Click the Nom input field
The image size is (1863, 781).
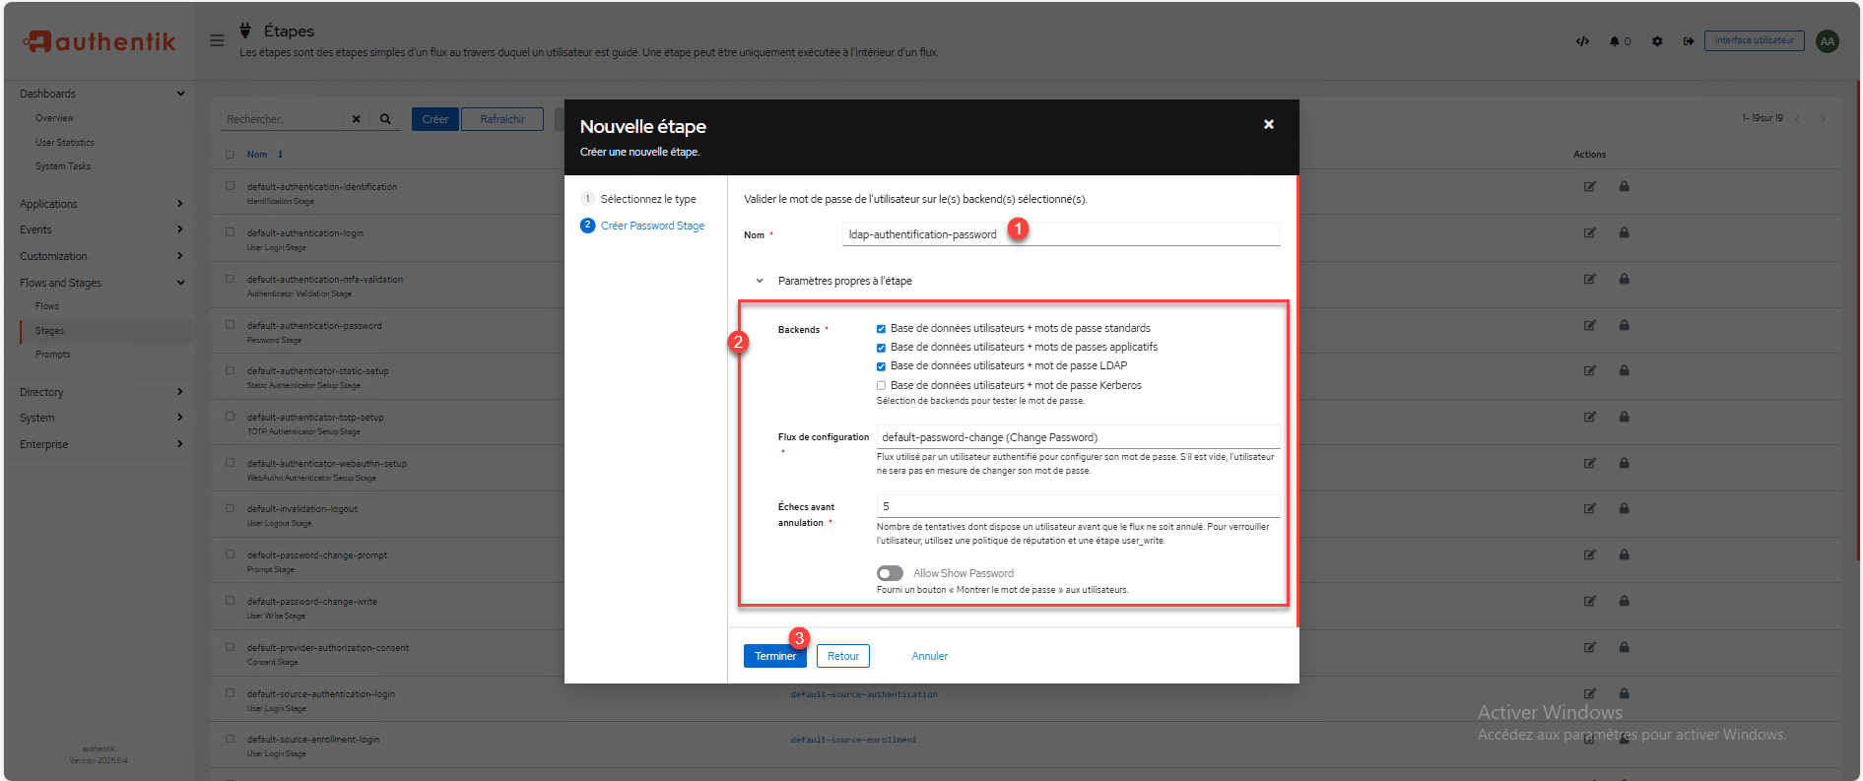[1060, 234]
